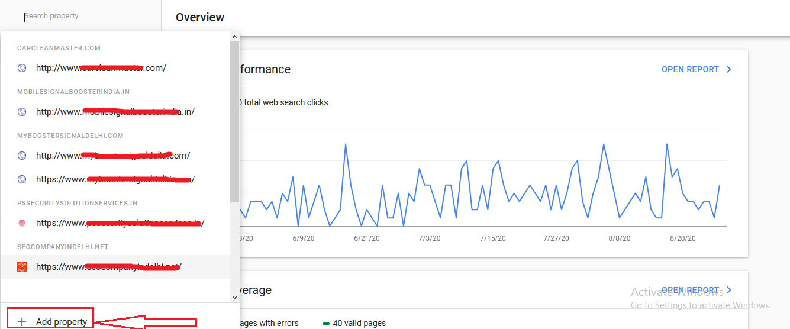Click the property list scrollbar thumb
The image size is (790, 329).
pos(235,122)
